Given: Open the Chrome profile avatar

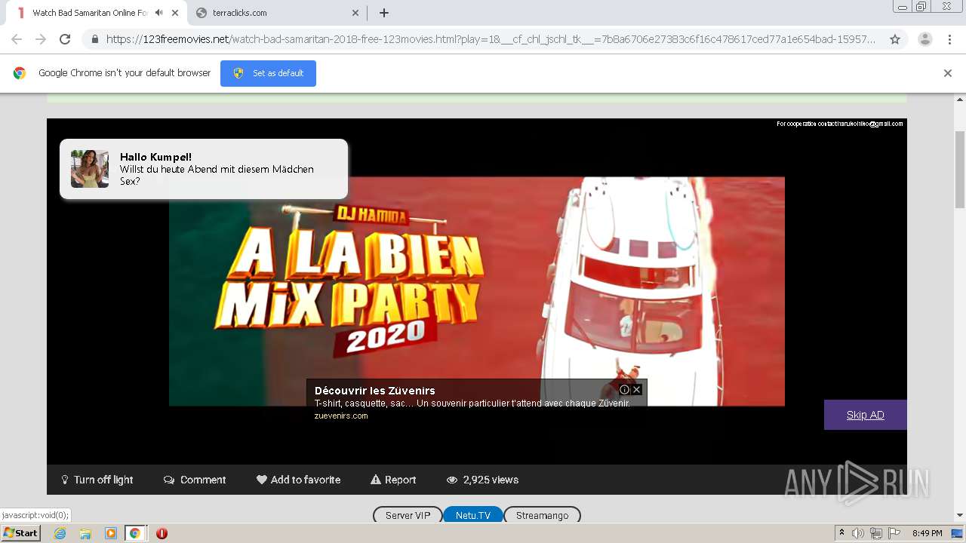Looking at the screenshot, I should click(x=925, y=39).
